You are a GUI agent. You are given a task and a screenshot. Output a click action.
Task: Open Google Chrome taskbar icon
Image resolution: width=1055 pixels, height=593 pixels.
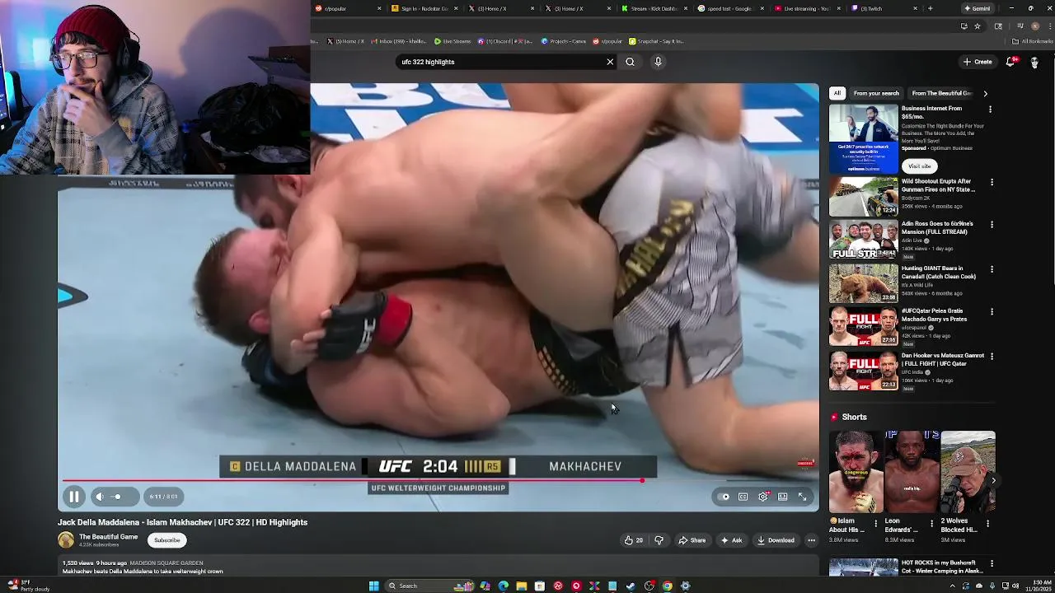pos(667,586)
